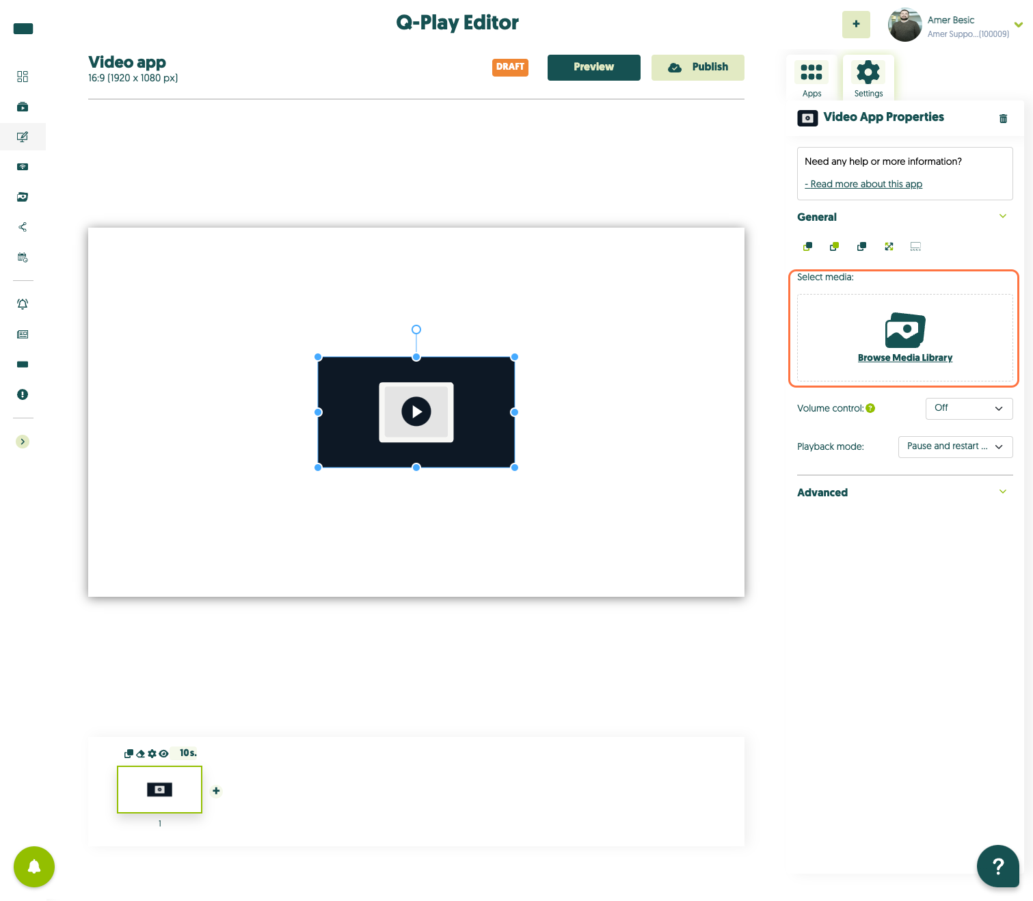The image size is (1033, 901).
Task: Open the share icon in sidebar
Action: [x=23, y=227]
